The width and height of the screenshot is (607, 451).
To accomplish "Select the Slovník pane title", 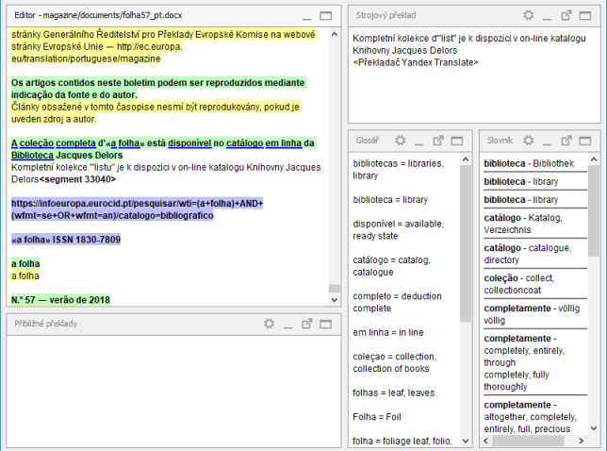I will pyautogui.click(x=500, y=141).
